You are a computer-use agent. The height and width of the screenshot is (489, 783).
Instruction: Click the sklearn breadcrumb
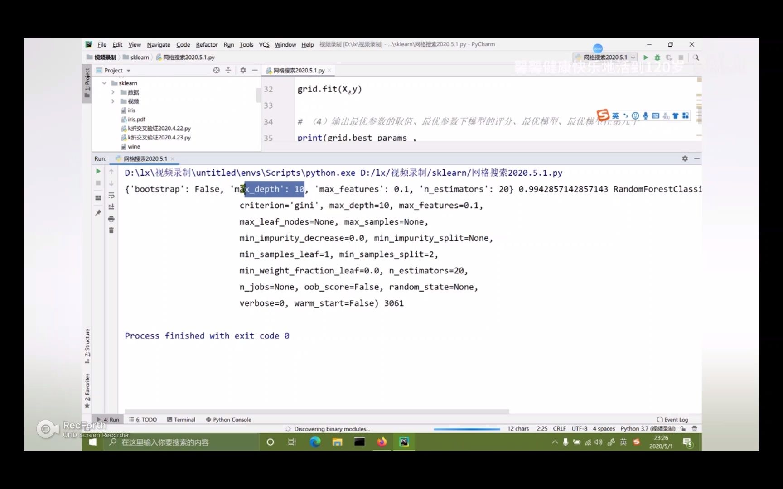tap(136, 58)
